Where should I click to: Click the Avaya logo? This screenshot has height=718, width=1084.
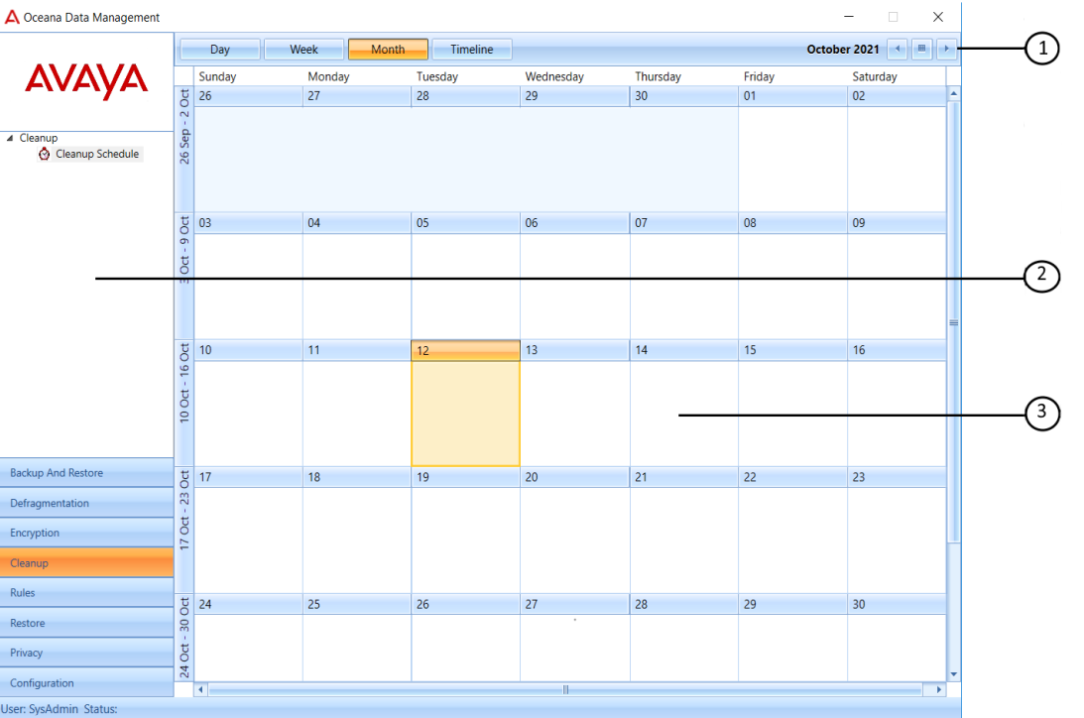click(86, 81)
